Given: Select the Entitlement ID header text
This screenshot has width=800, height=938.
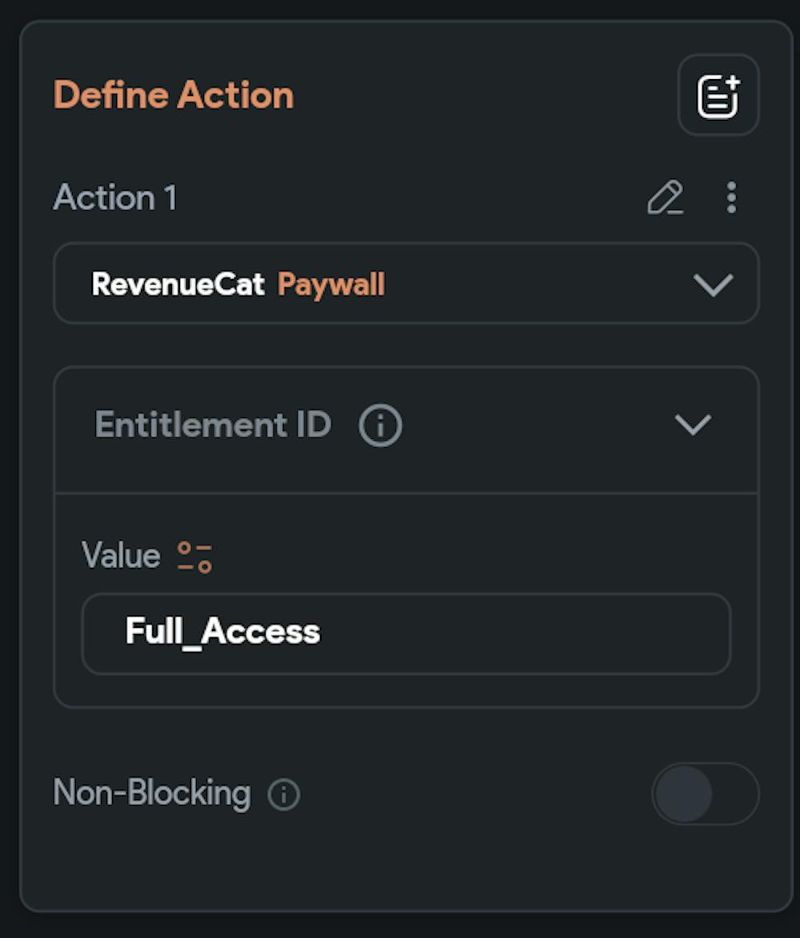Looking at the screenshot, I should pyautogui.click(x=212, y=425).
